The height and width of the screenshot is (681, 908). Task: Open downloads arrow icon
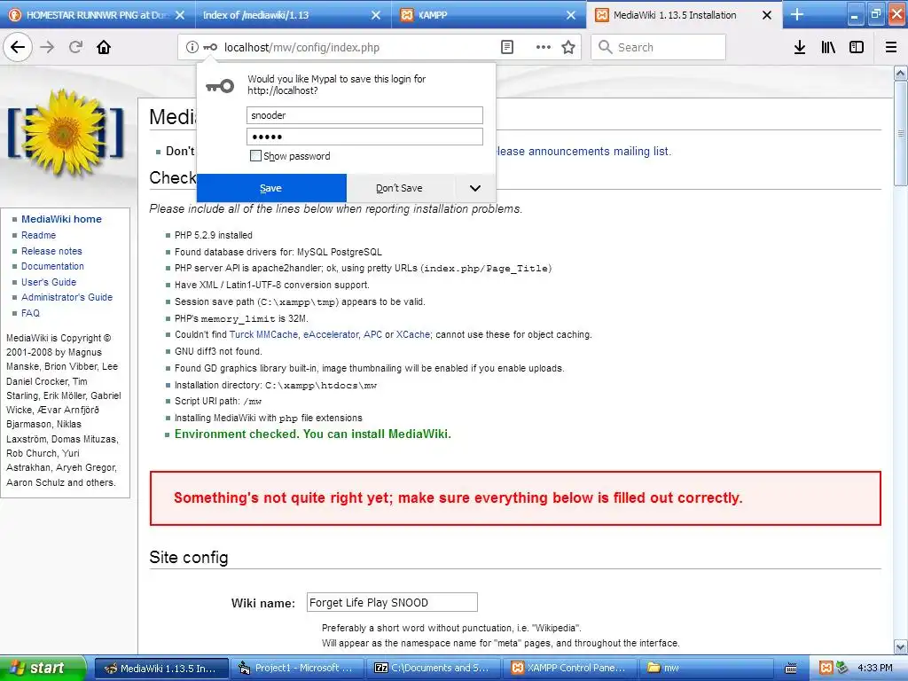(x=800, y=48)
